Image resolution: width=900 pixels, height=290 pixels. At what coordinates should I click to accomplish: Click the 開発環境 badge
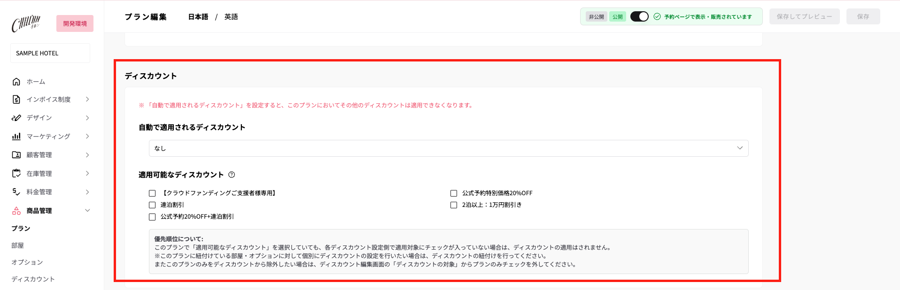(75, 23)
